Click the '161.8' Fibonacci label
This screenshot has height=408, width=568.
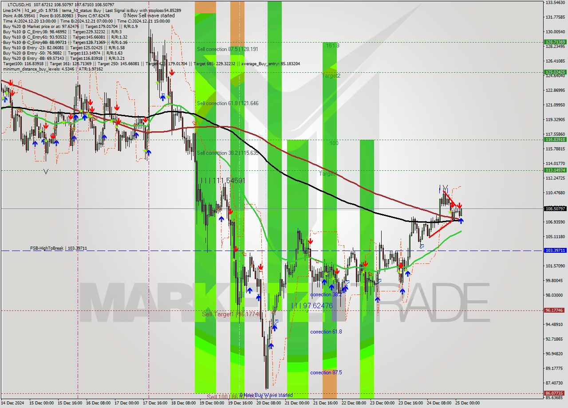332,46
